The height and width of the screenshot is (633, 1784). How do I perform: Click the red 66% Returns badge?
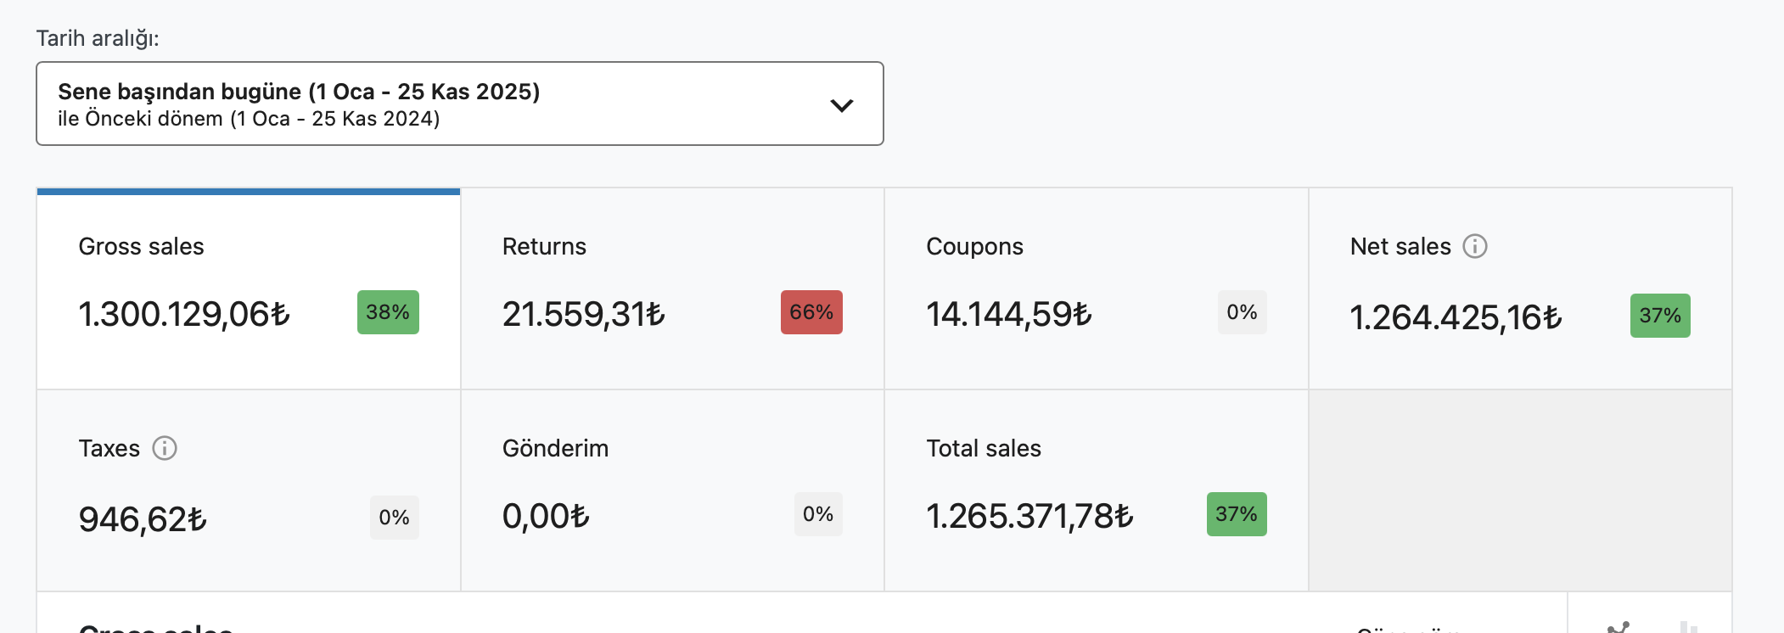click(811, 312)
